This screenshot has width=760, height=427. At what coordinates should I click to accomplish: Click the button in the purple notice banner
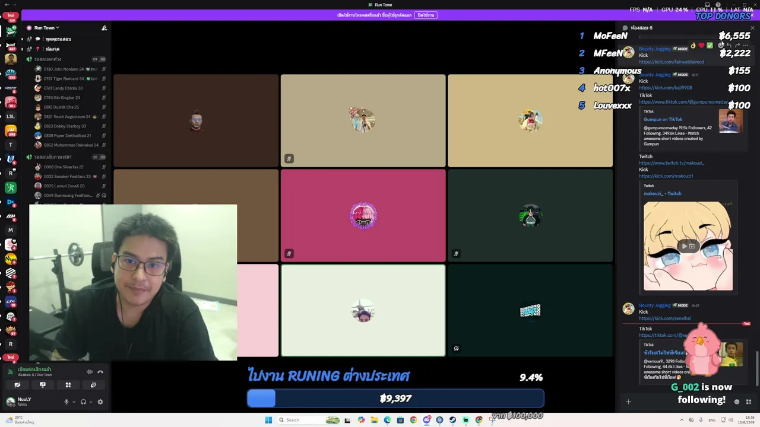tap(426, 15)
